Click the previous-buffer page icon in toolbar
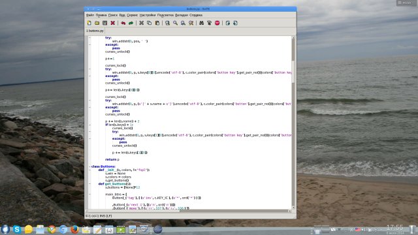Image resolution: width=418 pixels, height=235 pixels. tap(227, 23)
